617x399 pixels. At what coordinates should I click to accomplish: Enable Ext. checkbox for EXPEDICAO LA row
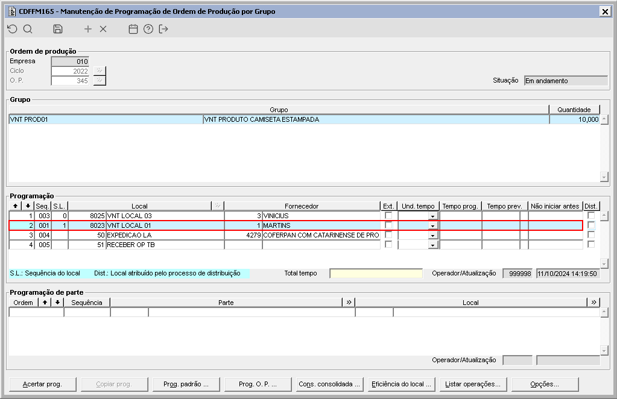click(x=388, y=234)
